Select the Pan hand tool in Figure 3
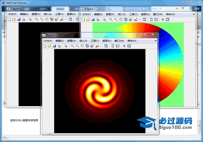 (82, 46)
